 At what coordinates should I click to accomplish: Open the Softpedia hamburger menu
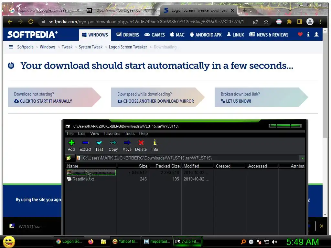coord(11,47)
